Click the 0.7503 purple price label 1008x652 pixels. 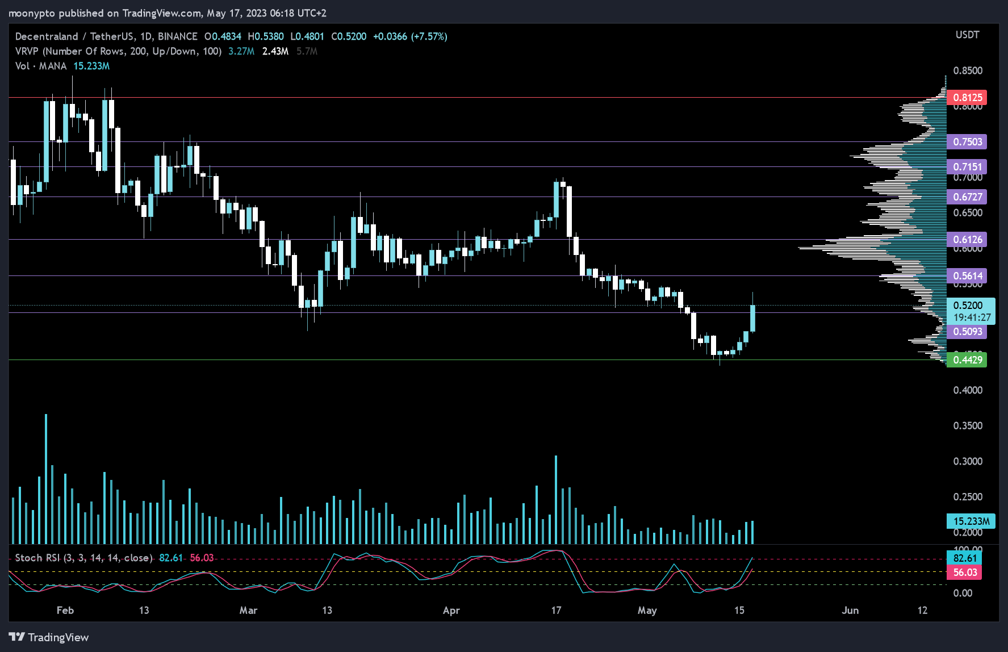[x=967, y=142]
